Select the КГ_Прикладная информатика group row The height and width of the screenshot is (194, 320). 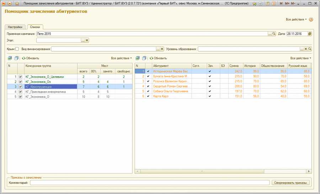coord(70,92)
